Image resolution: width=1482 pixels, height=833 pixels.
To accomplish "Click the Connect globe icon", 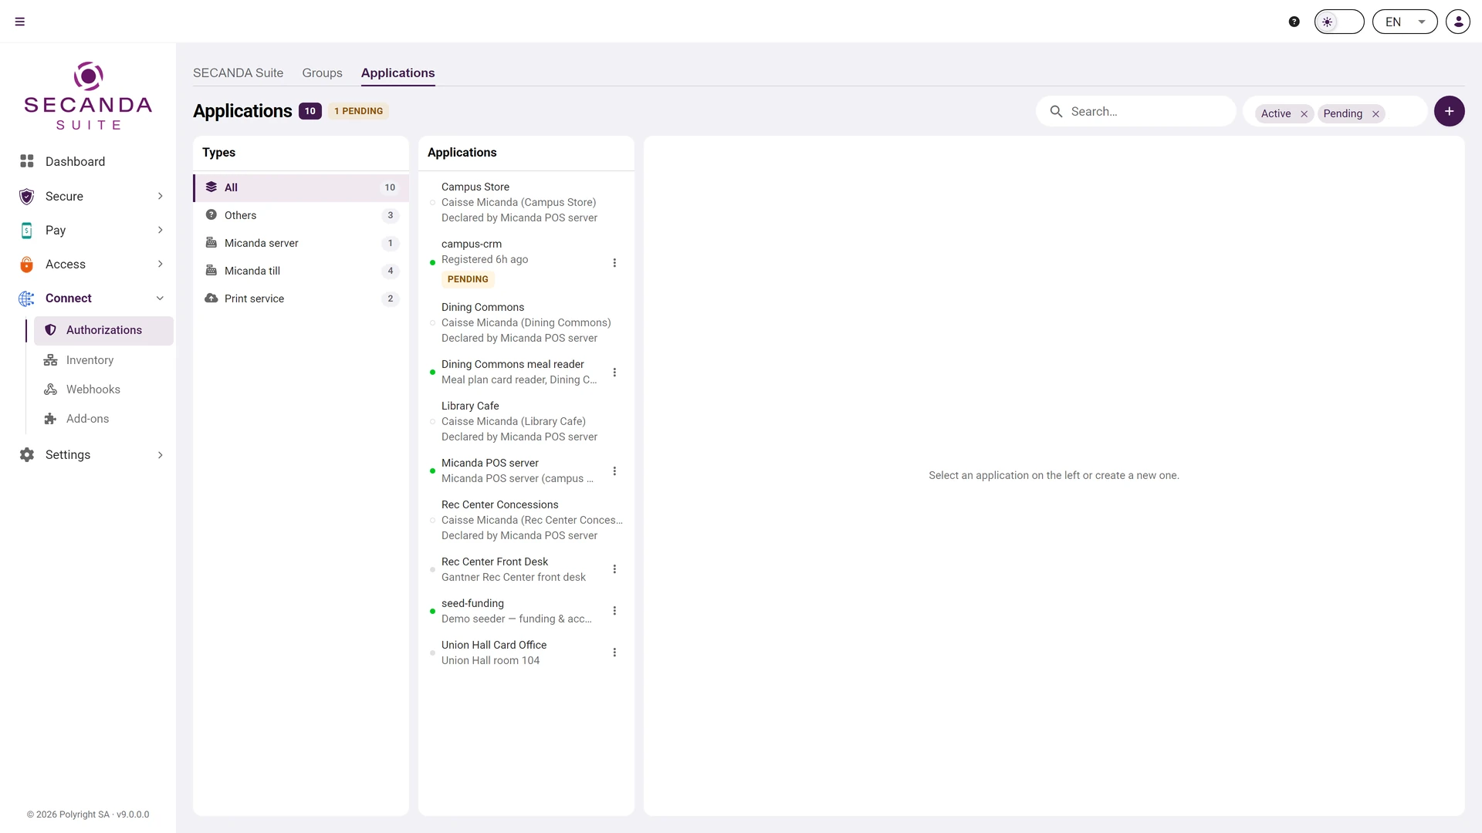I will 27,298.
